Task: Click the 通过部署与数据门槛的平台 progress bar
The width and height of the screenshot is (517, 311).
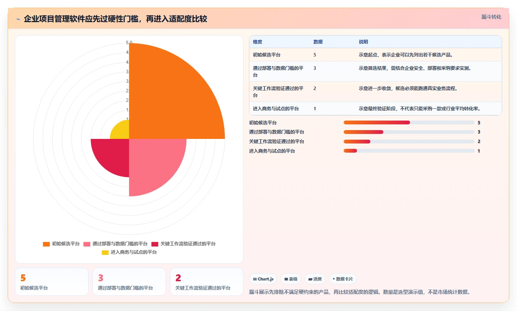Action: tap(409, 132)
